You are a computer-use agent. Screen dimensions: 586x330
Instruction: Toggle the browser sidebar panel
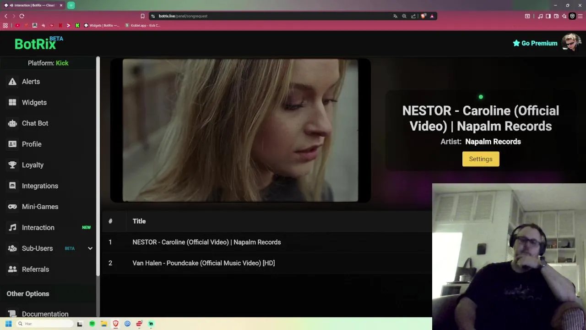548,16
